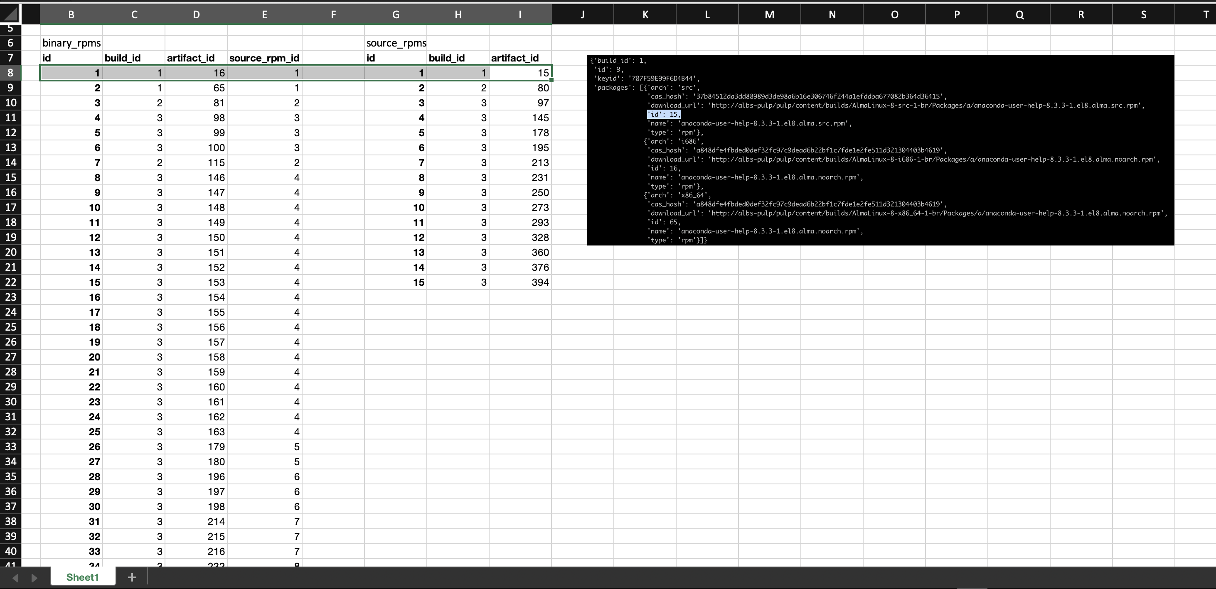The width and height of the screenshot is (1216, 589).
Task: Select row 8 header
Action: click(x=10, y=73)
